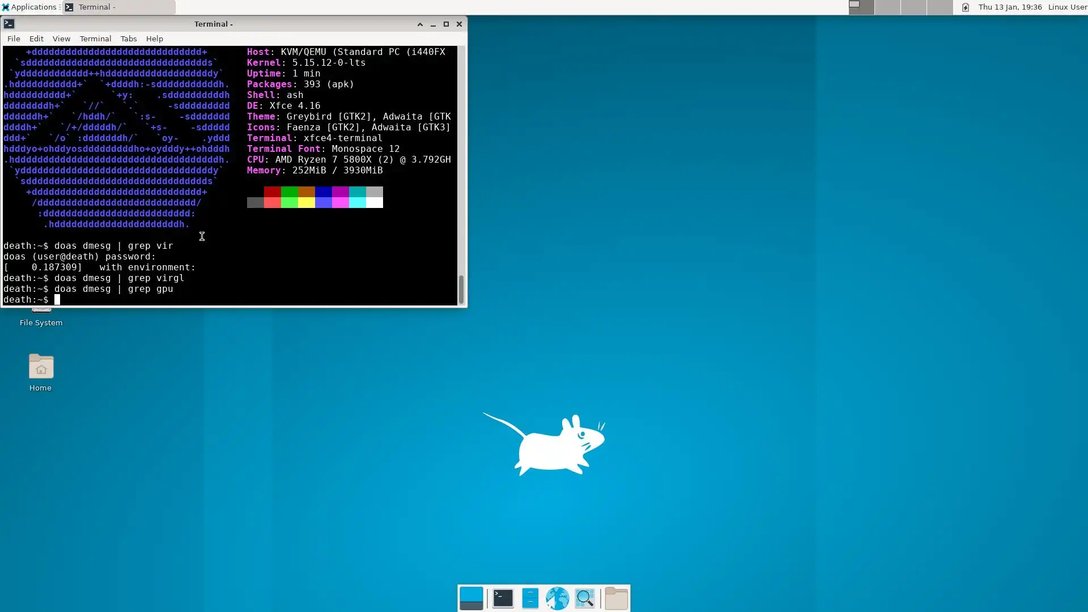The width and height of the screenshot is (1088, 612).
Task: Open the Tabs menu
Action: click(x=128, y=39)
